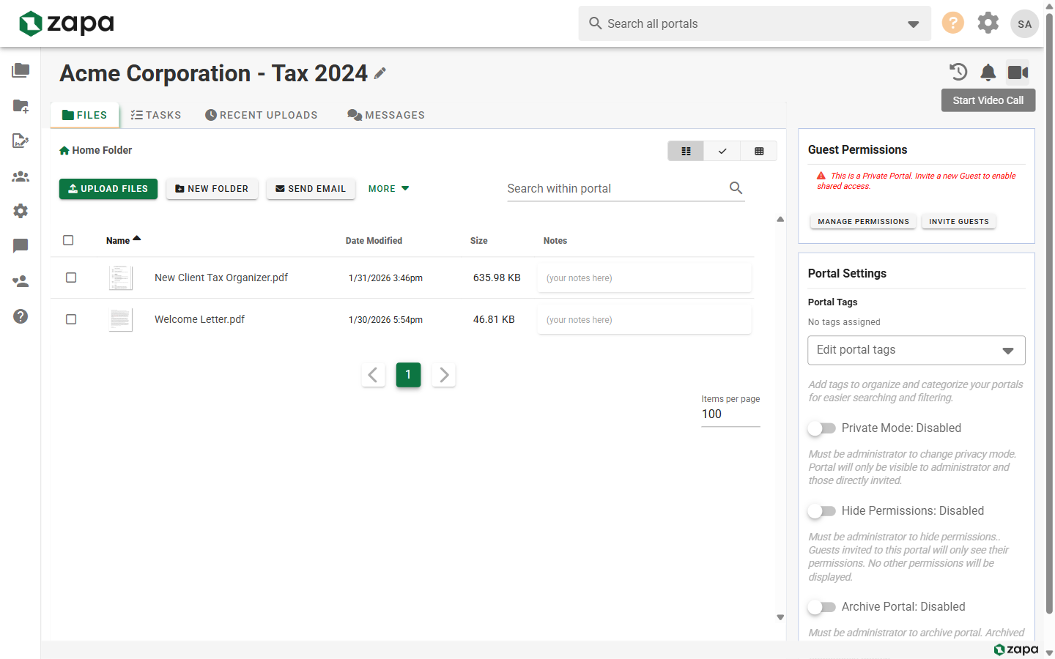
Task: Click the Upload Files button
Action: (108, 189)
